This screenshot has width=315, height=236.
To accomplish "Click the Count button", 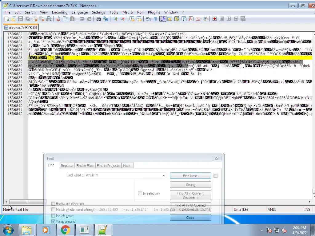I will (x=190, y=185).
